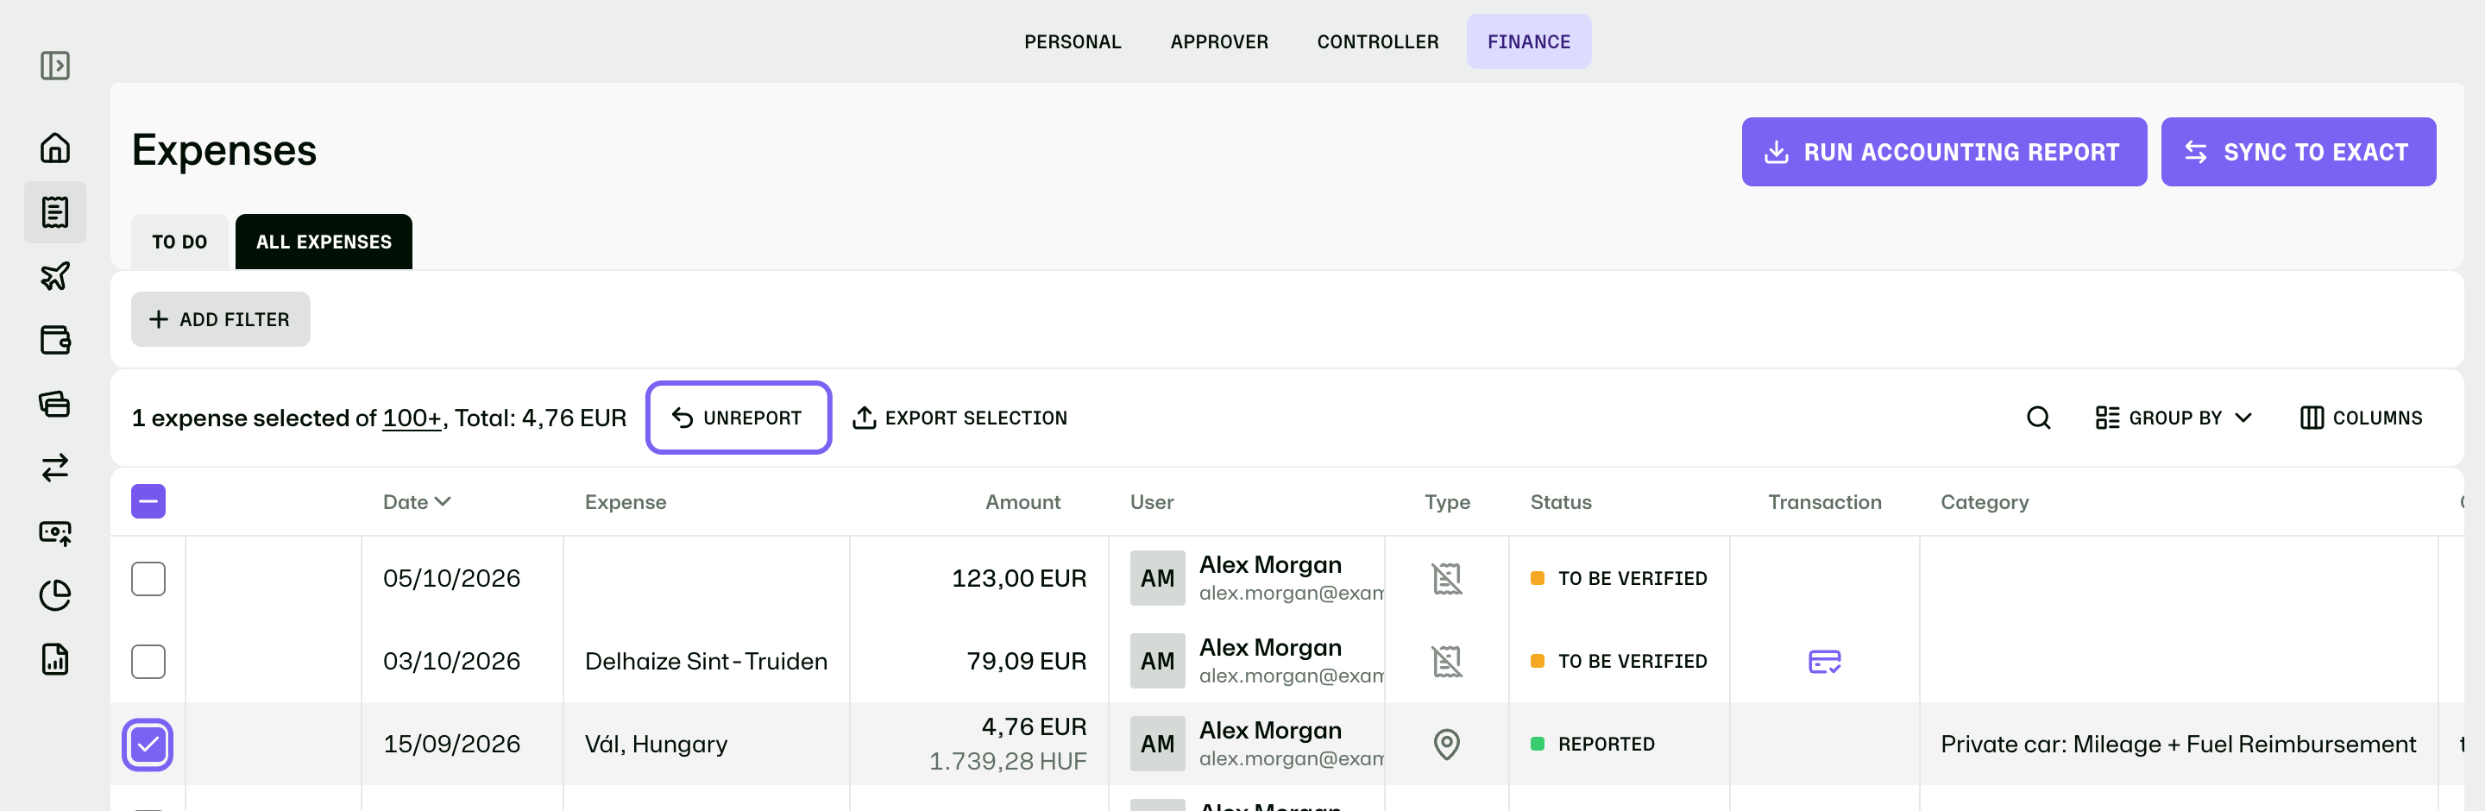This screenshot has width=2485, height=811.
Task: Click Export Selection button
Action: point(959,418)
